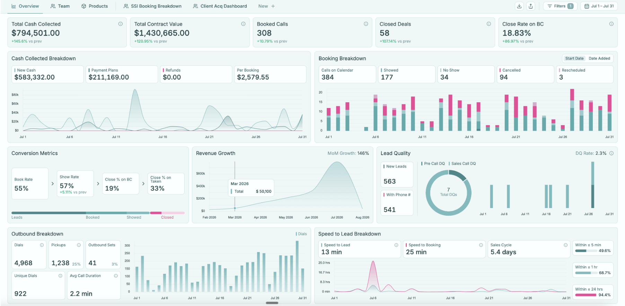Image resolution: width=625 pixels, height=306 pixels.
Task: Click info icon on Dials card
Action: pos(42,245)
